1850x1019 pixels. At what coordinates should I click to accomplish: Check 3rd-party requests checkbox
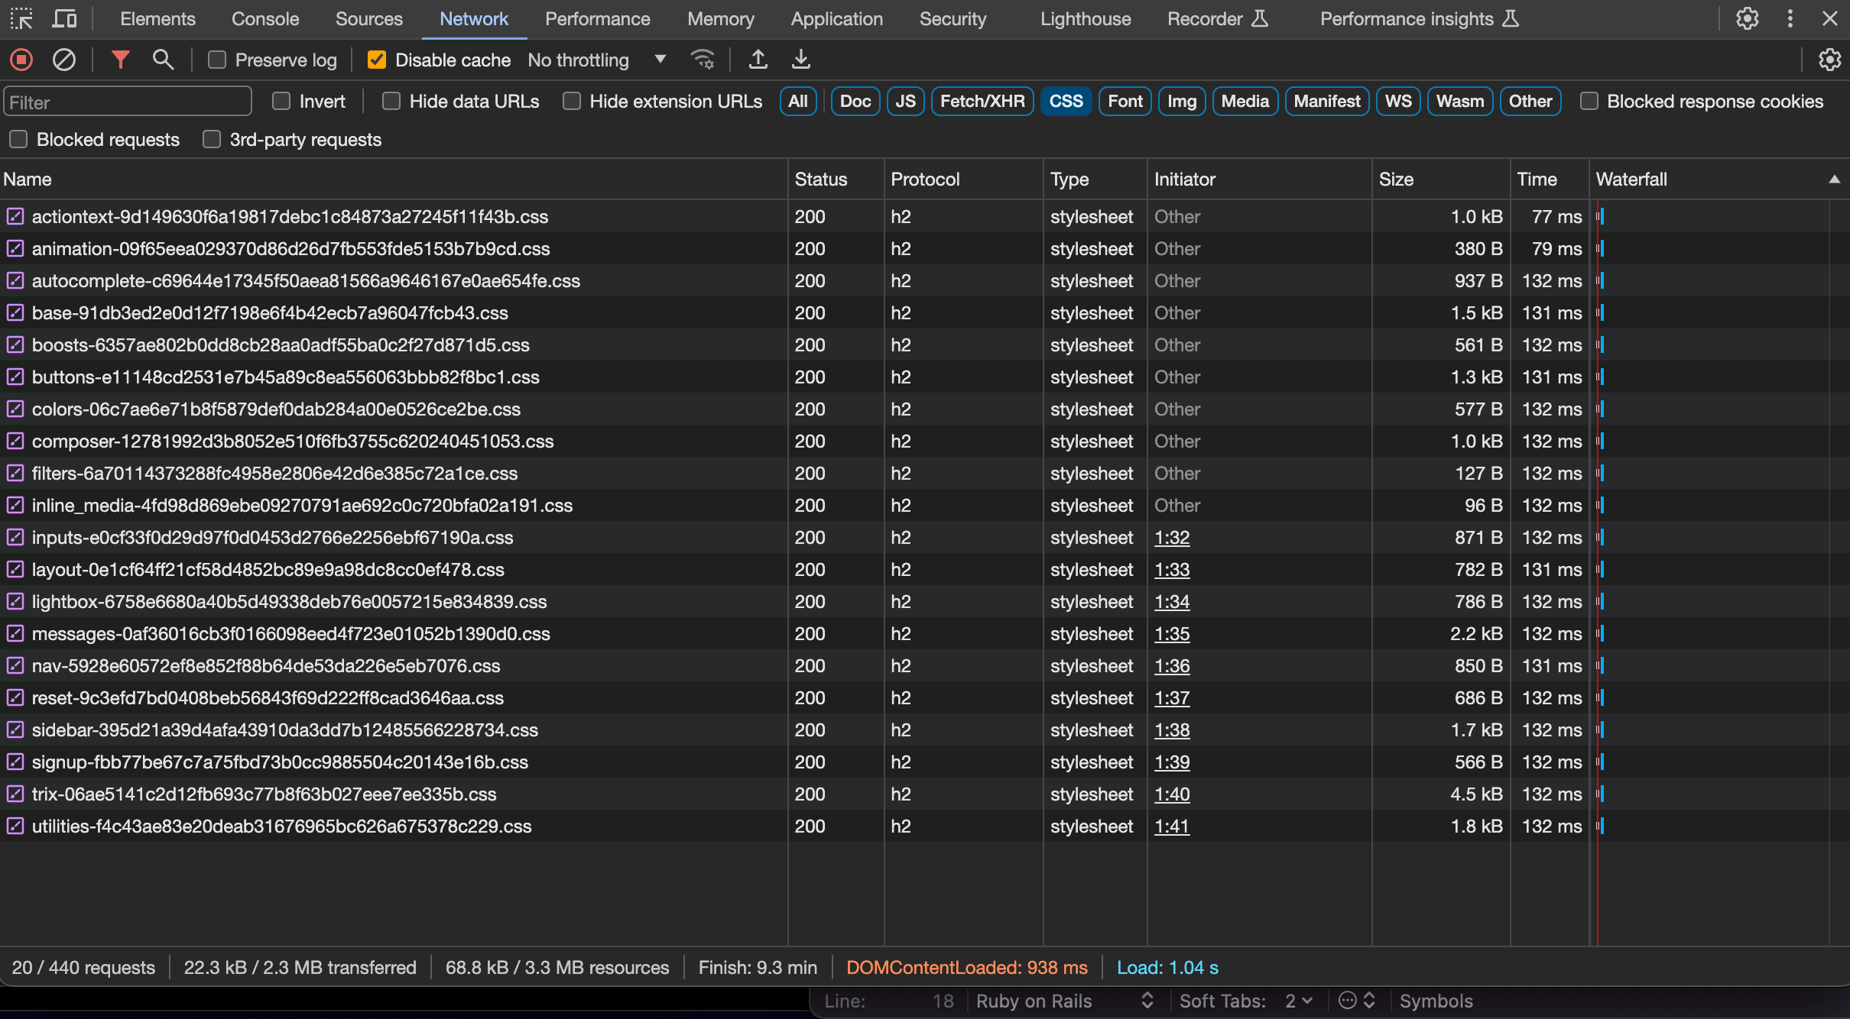tap(212, 139)
